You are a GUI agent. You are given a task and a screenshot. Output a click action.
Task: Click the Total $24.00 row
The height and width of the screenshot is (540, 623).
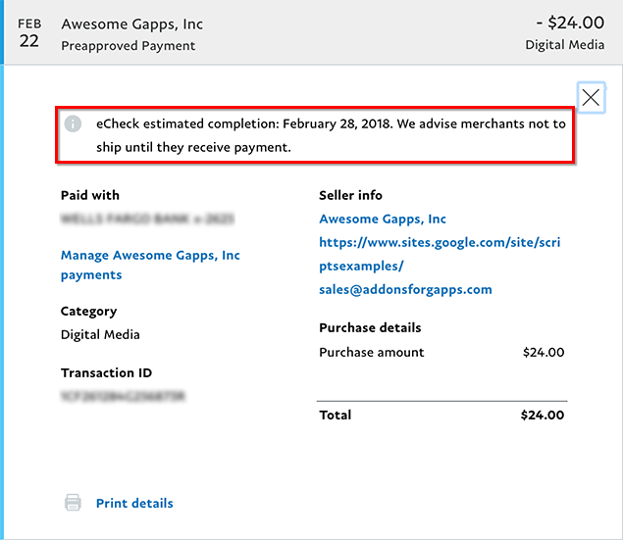pyautogui.click(x=441, y=415)
